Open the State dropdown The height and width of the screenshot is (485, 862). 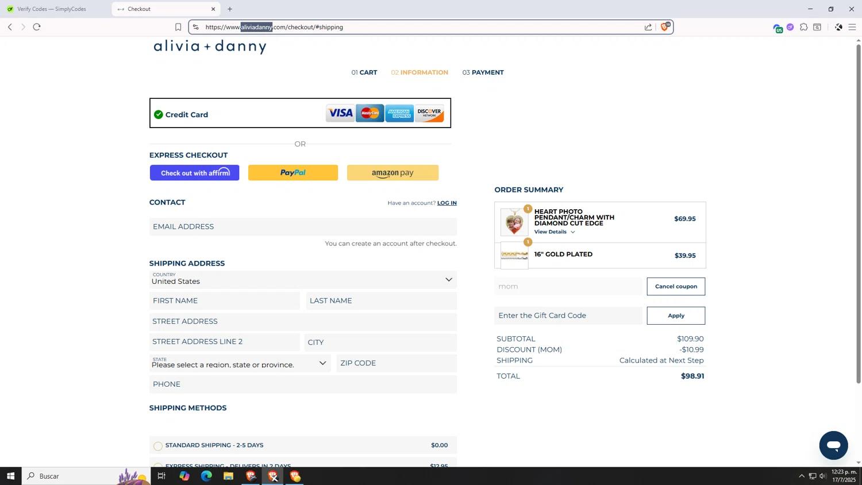[240, 363]
